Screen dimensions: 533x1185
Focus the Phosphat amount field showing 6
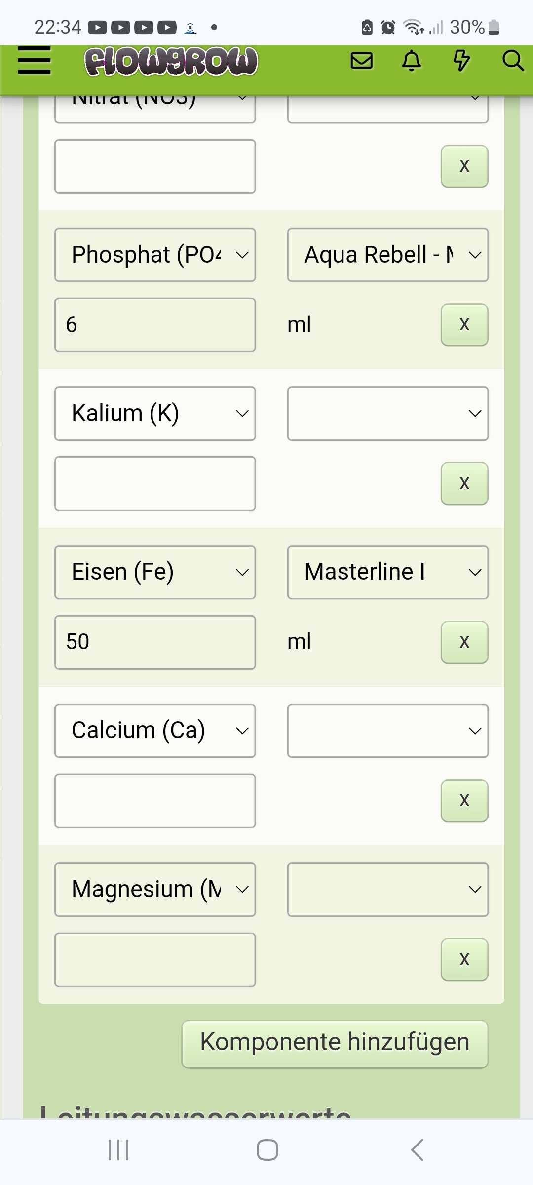click(x=155, y=325)
